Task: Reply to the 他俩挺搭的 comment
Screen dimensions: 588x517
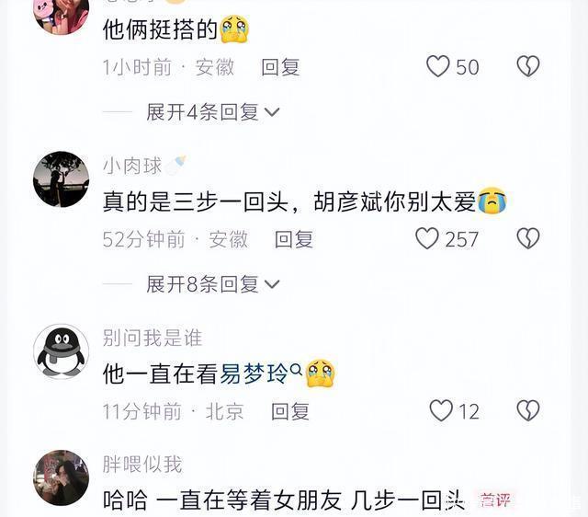Action: click(280, 67)
